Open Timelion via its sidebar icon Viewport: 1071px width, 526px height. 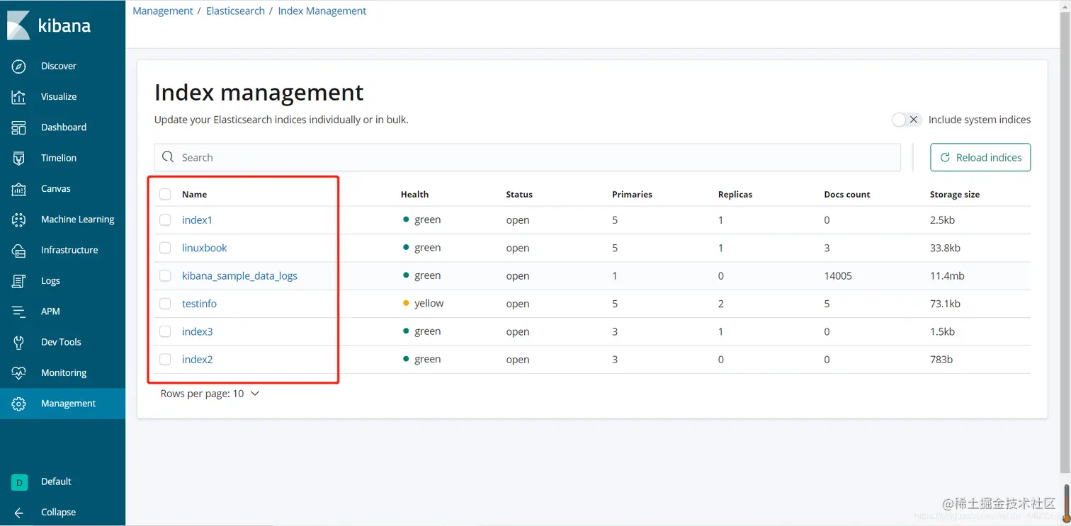tap(19, 158)
